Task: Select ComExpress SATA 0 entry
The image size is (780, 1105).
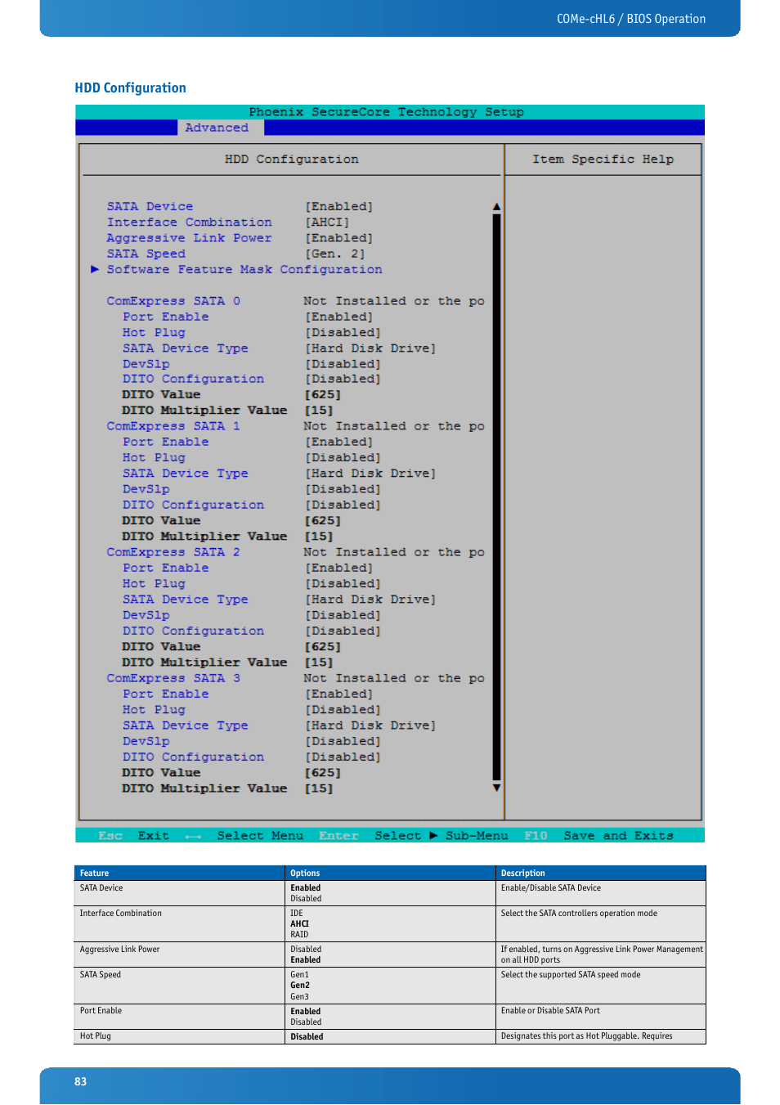Action: 173,301
